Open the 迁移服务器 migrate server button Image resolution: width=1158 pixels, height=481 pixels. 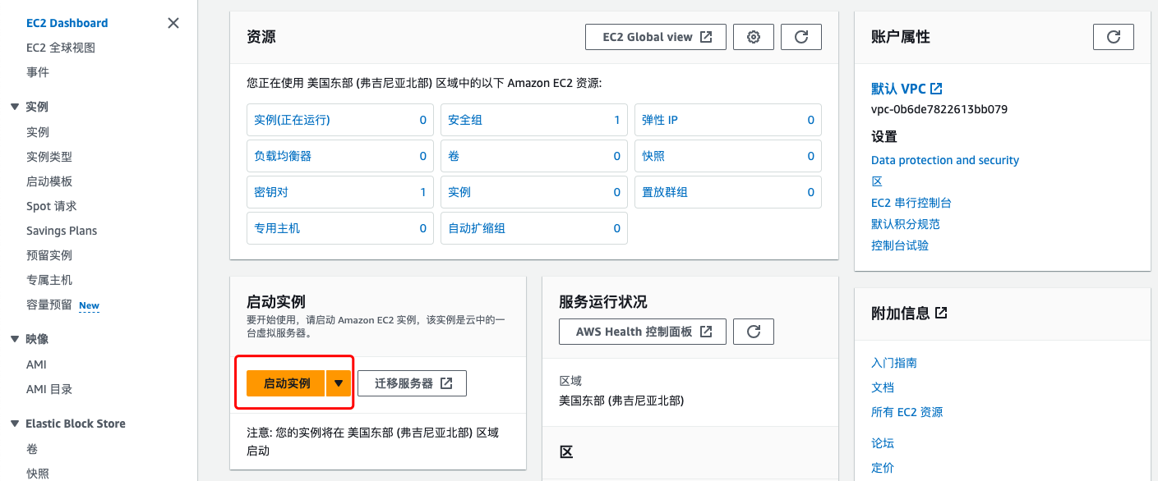[x=412, y=383]
